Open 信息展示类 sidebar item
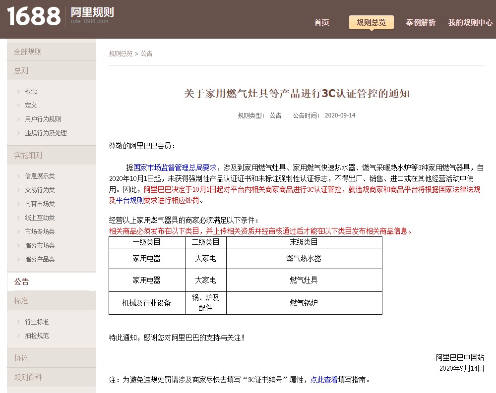496x393 pixels. pyautogui.click(x=40, y=176)
